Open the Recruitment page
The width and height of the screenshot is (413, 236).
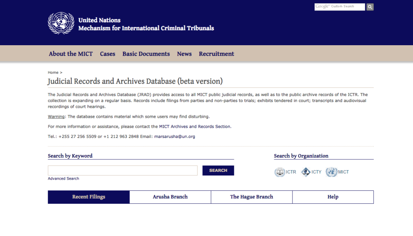(x=216, y=54)
